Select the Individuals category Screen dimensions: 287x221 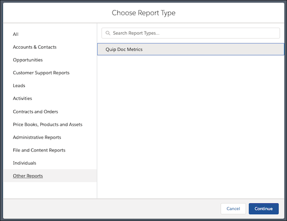[x=24, y=163]
